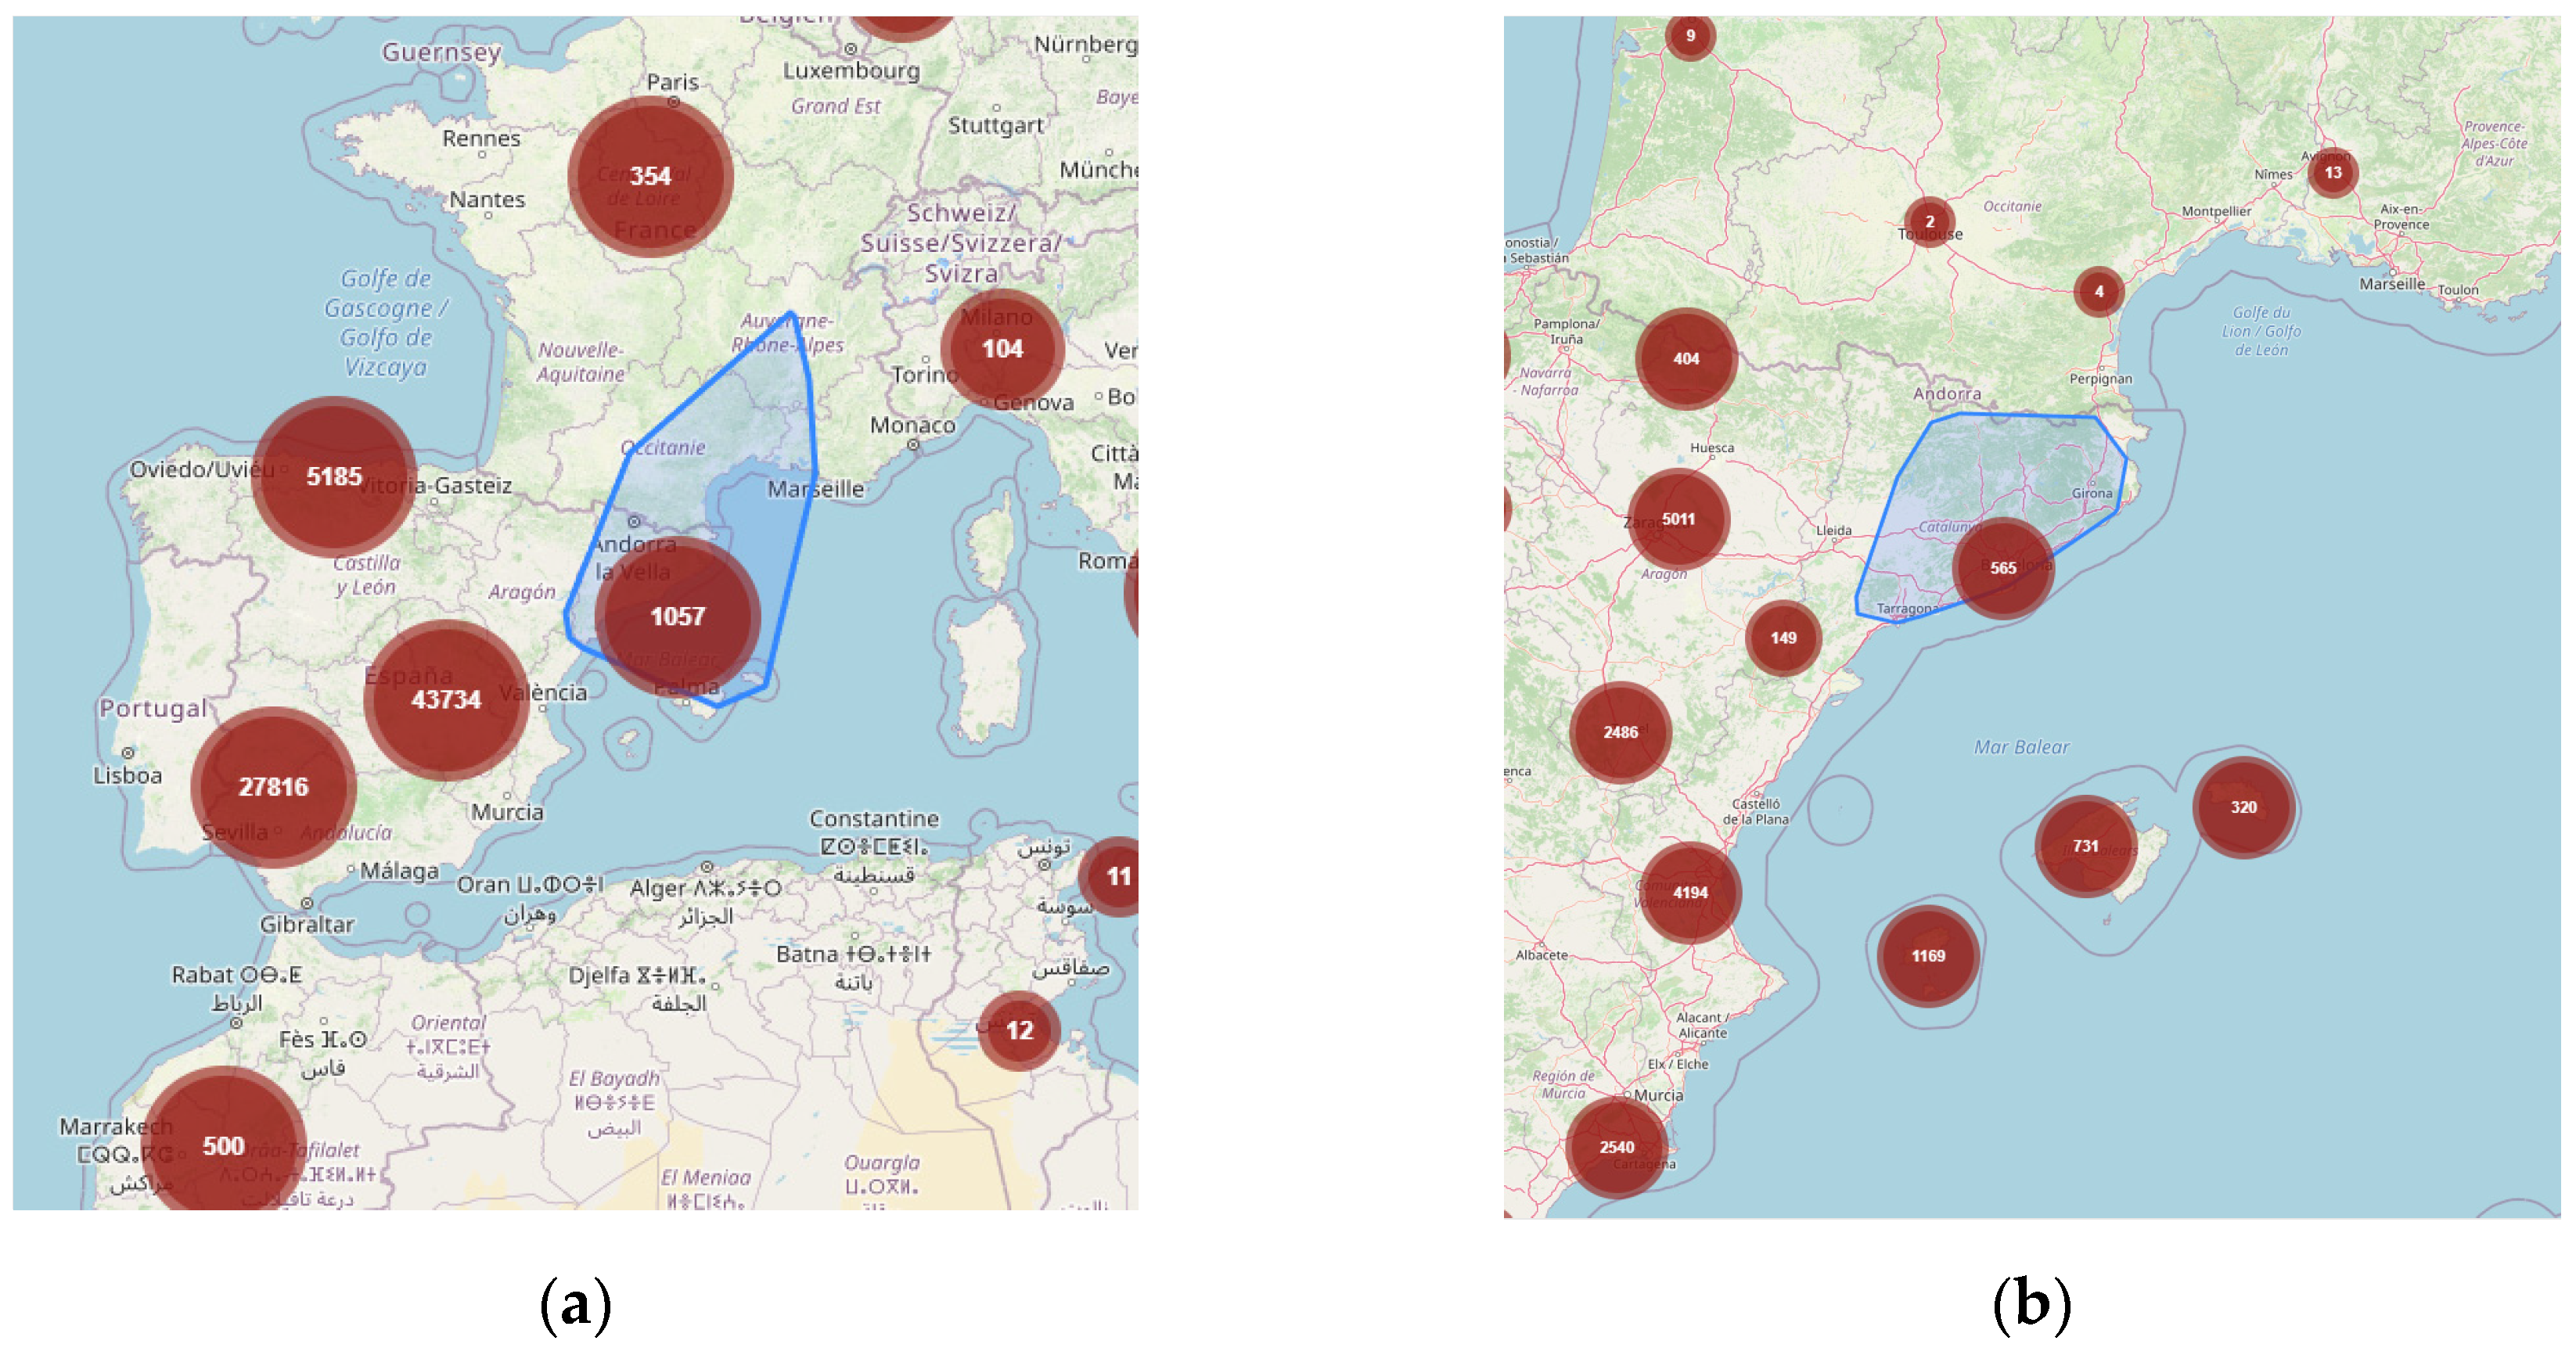
Task: Open the 5185 cluster in northern Spain
Action: pyautogui.click(x=334, y=476)
